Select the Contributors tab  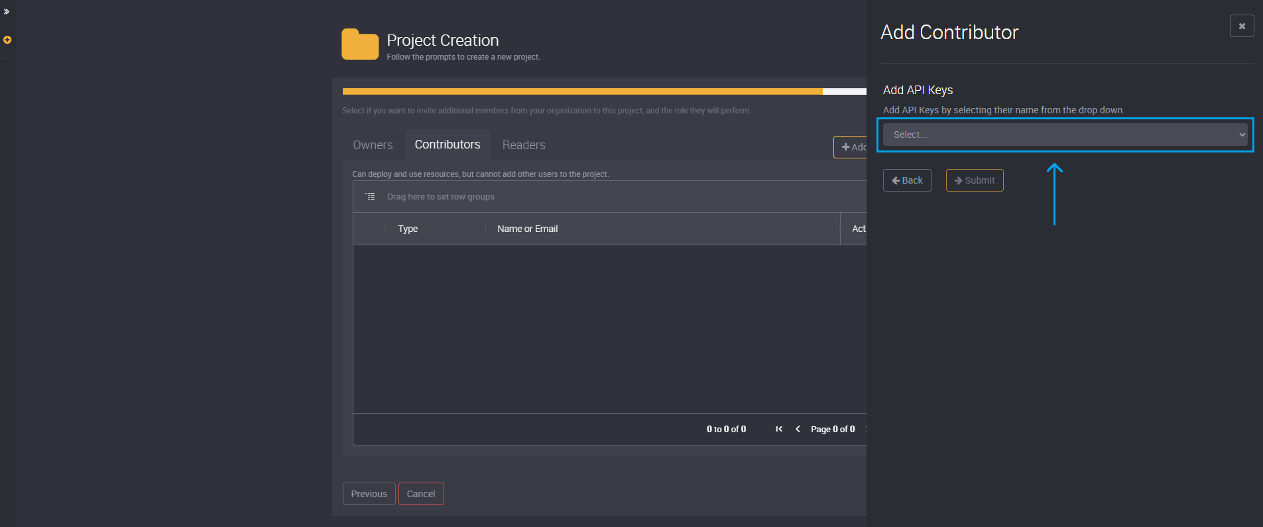[x=448, y=145]
